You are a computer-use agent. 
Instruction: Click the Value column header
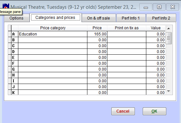point(156,28)
